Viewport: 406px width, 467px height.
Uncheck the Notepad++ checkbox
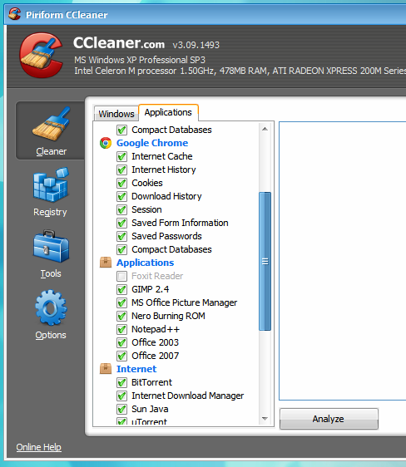121,329
